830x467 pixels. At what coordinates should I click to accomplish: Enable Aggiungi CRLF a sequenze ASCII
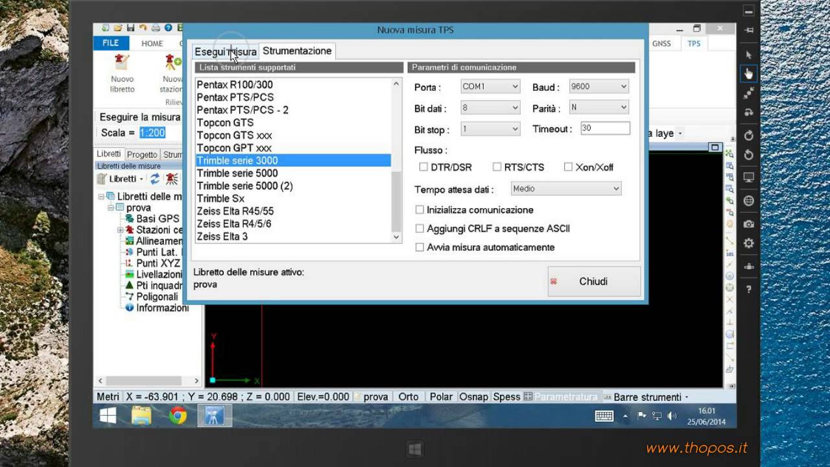coord(420,228)
